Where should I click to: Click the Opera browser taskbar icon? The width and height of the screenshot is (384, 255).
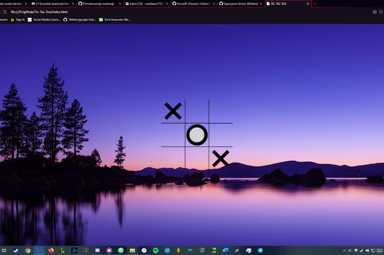tap(39, 250)
